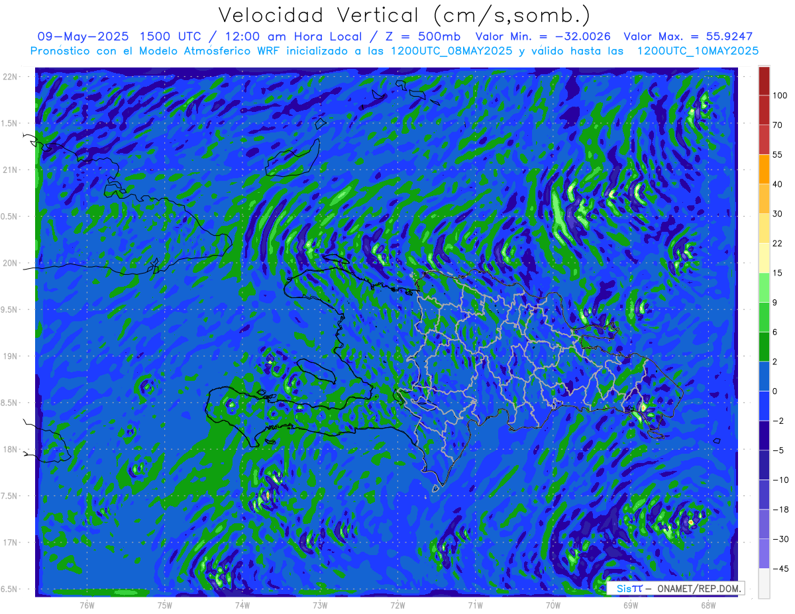Pick the navy swatch between -5 and -2
The height and width of the screenshot is (614, 795).
point(764,435)
